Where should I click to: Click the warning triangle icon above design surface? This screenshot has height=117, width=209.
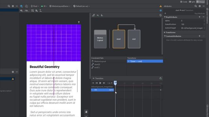[x=161, y=6]
